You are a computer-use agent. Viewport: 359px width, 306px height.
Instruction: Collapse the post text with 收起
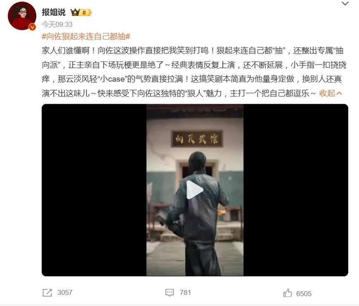[x=331, y=93]
